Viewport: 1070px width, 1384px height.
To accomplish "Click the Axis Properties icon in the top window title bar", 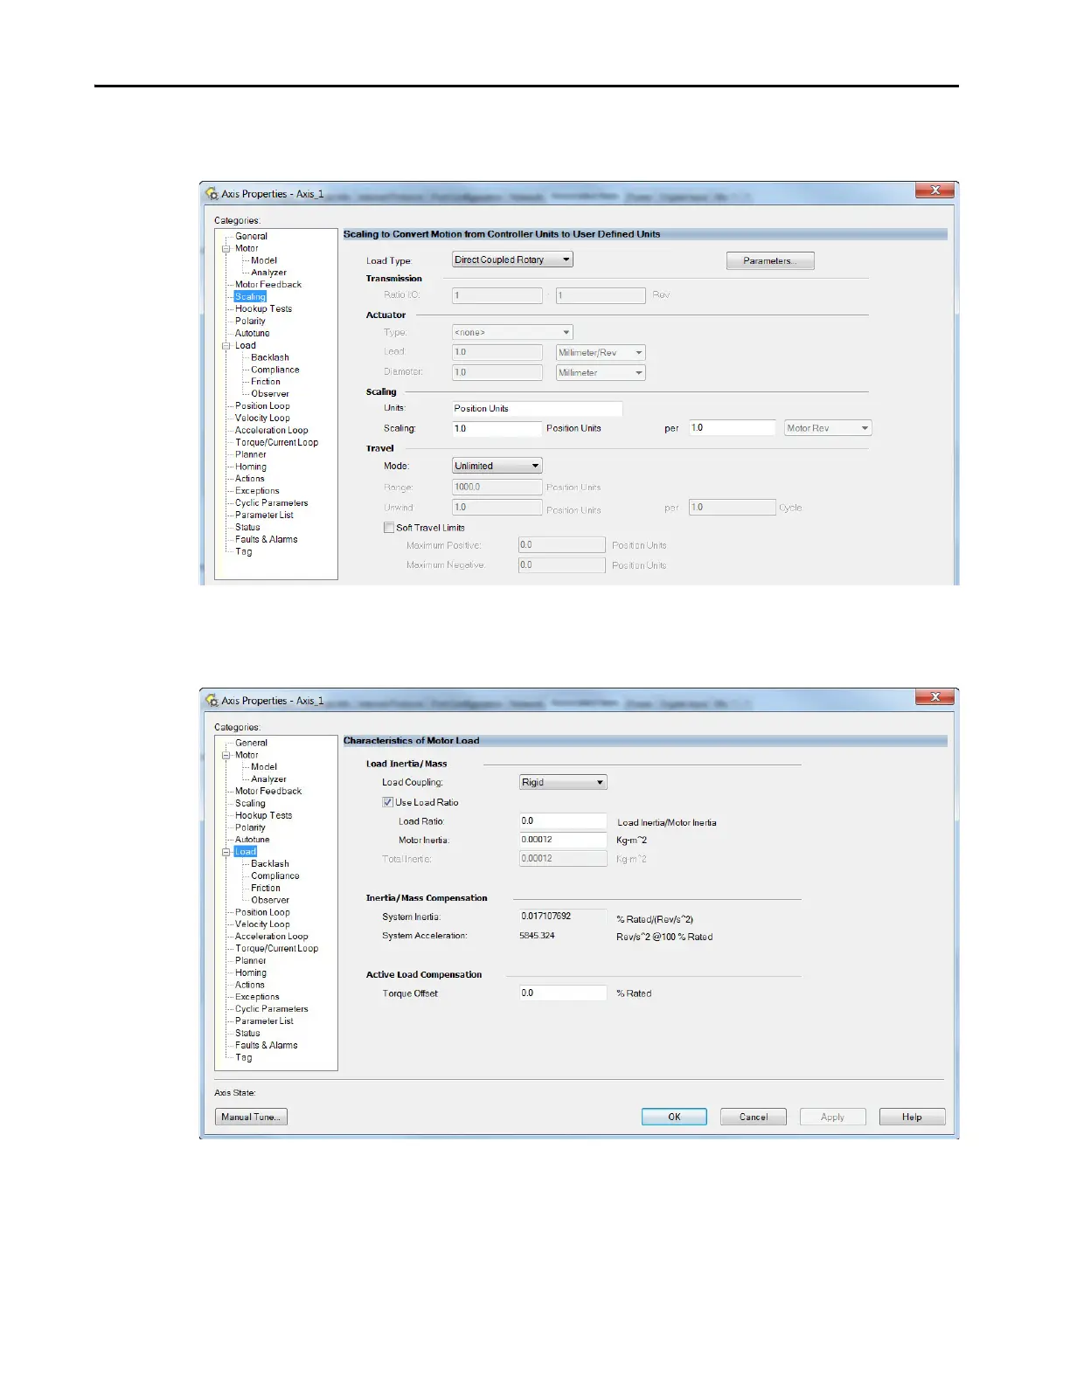I will (x=211, y=194).
